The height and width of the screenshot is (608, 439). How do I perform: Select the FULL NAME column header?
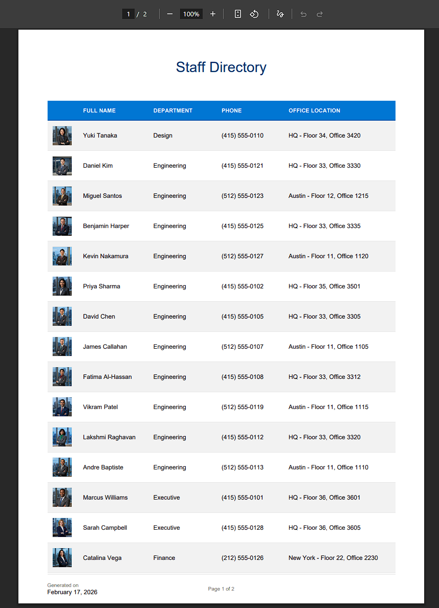tap(99, 110)
